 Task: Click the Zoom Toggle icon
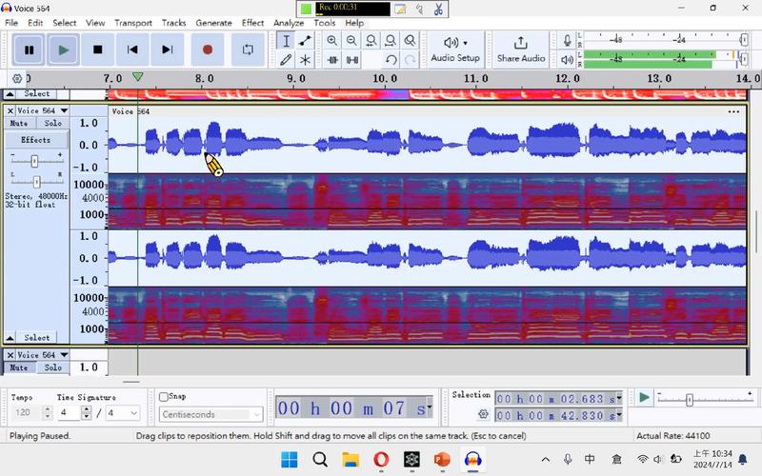pyautogui.click(x=410, y=41)
